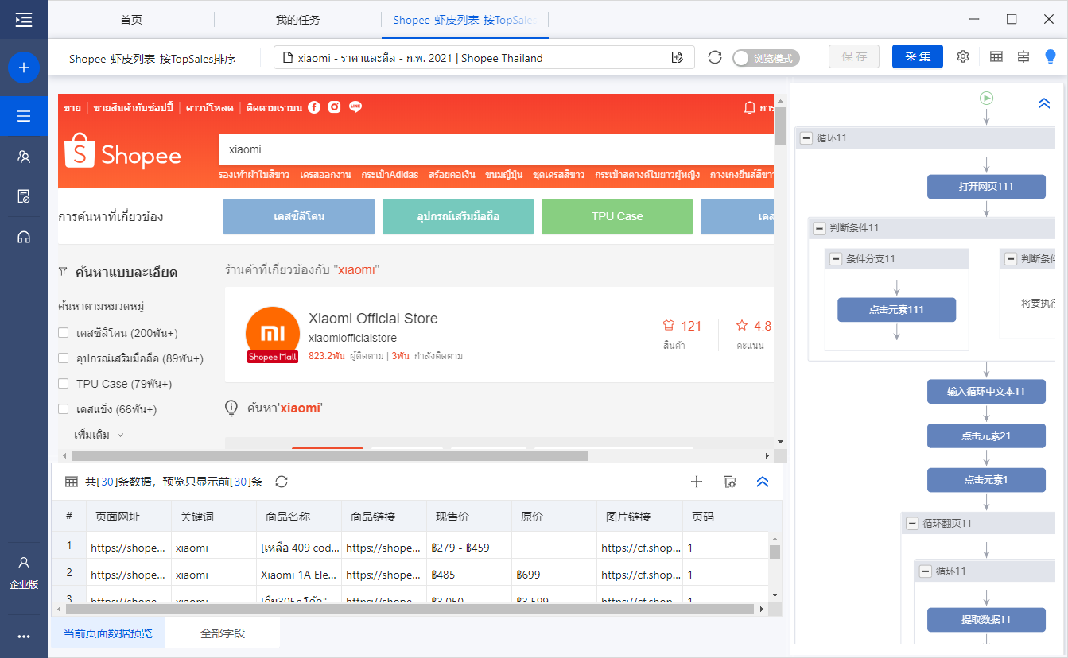Screen dimensions: 1068x658
Task: Collapse the 判断条件11 node
Action: point(819,228)
